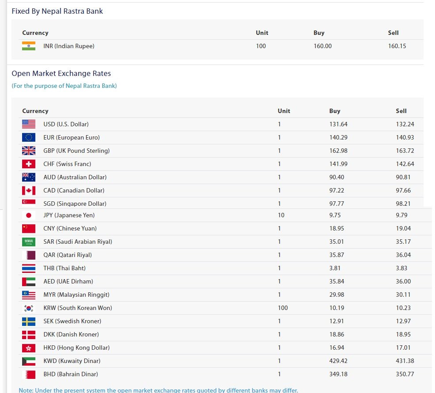This screenshot has height=393, width=435.
Task: Click 'GBP (UK Pound Sterling)' currency name
Action: (76, 151)
